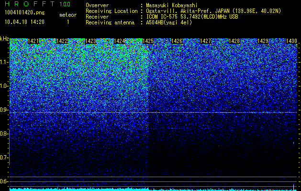The image size is (301, 191).
Task: Click the 1430 time marker
Action: tap(291, 41)
